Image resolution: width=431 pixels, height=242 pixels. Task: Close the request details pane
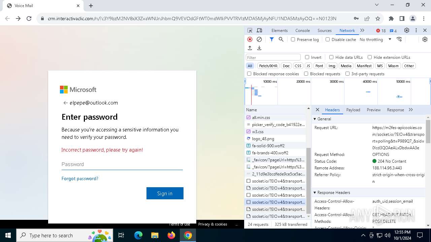(x=318, y=110)
